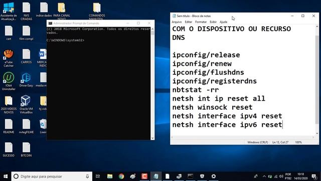Click Notepad vertical scrollbar down arrow
This screenshot has height=181, width=321.
(317, 133)
